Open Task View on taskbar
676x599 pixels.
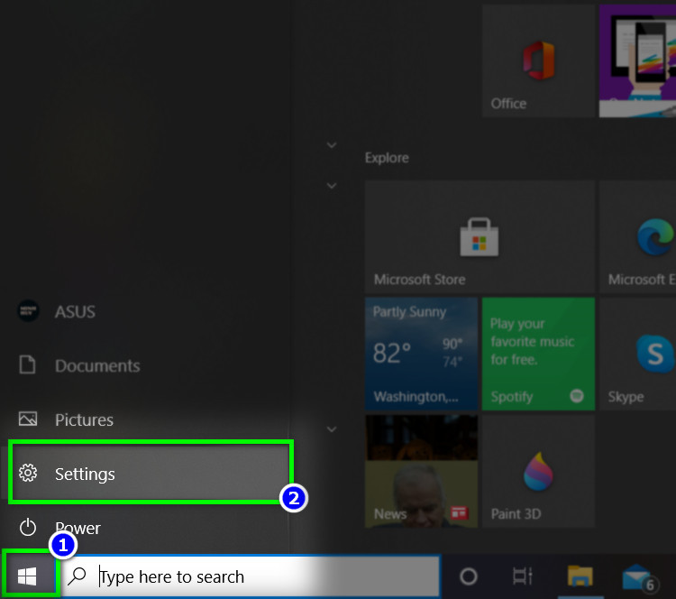pyautogui.click(x=523, y=576)
